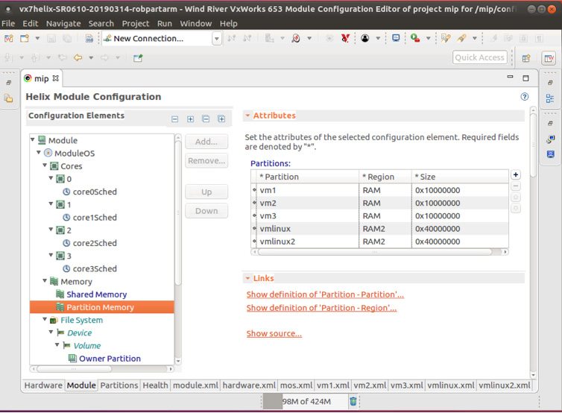Viewport: 562px width, 413px height.
Task: Click the heap status 98M of 424M bar
Action: pyautogui.click(x=306, y=402)
